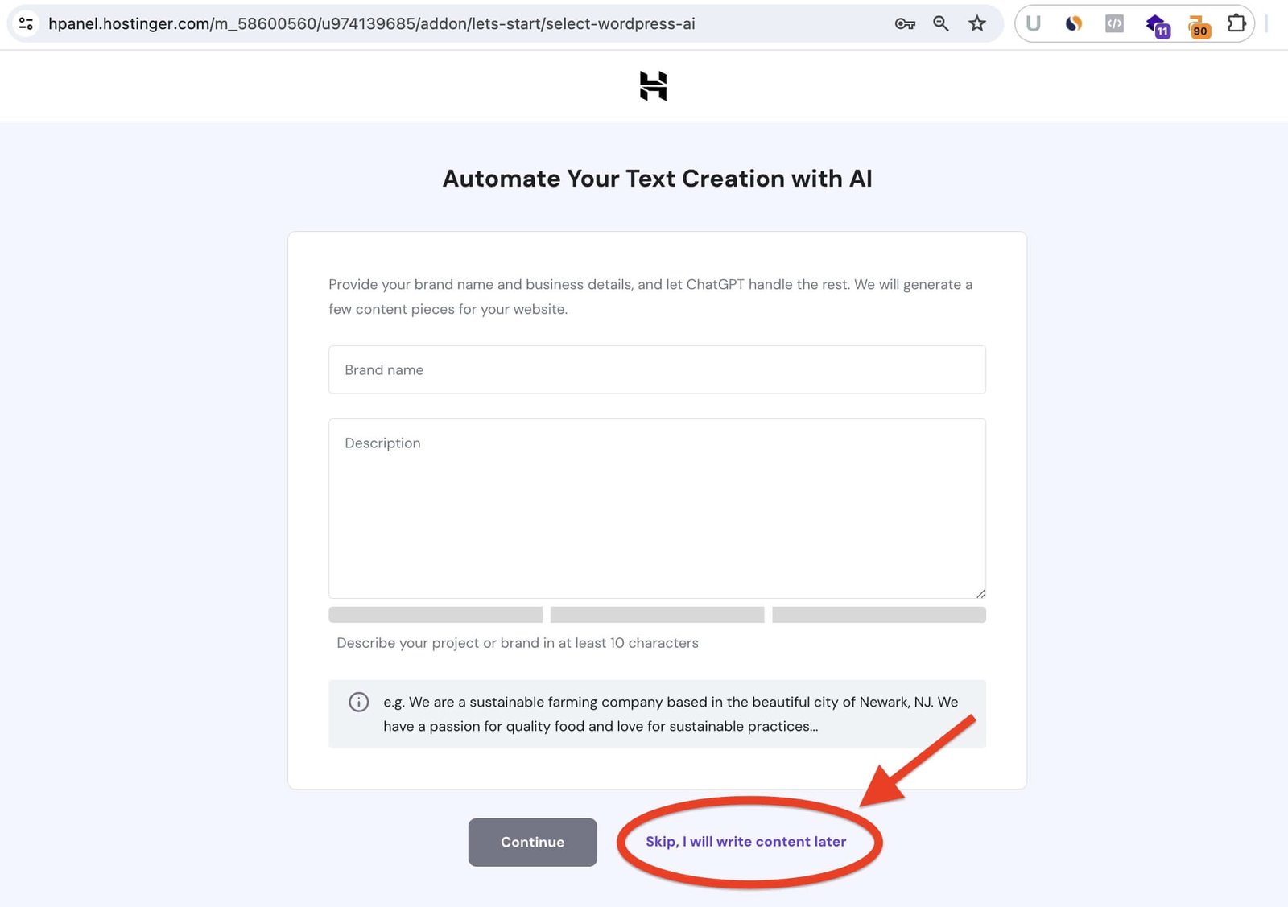Select Skip, I will write content later
The height and width of the screenshot is (907, 1288).
pyautogui.click(x=745, y=841)
